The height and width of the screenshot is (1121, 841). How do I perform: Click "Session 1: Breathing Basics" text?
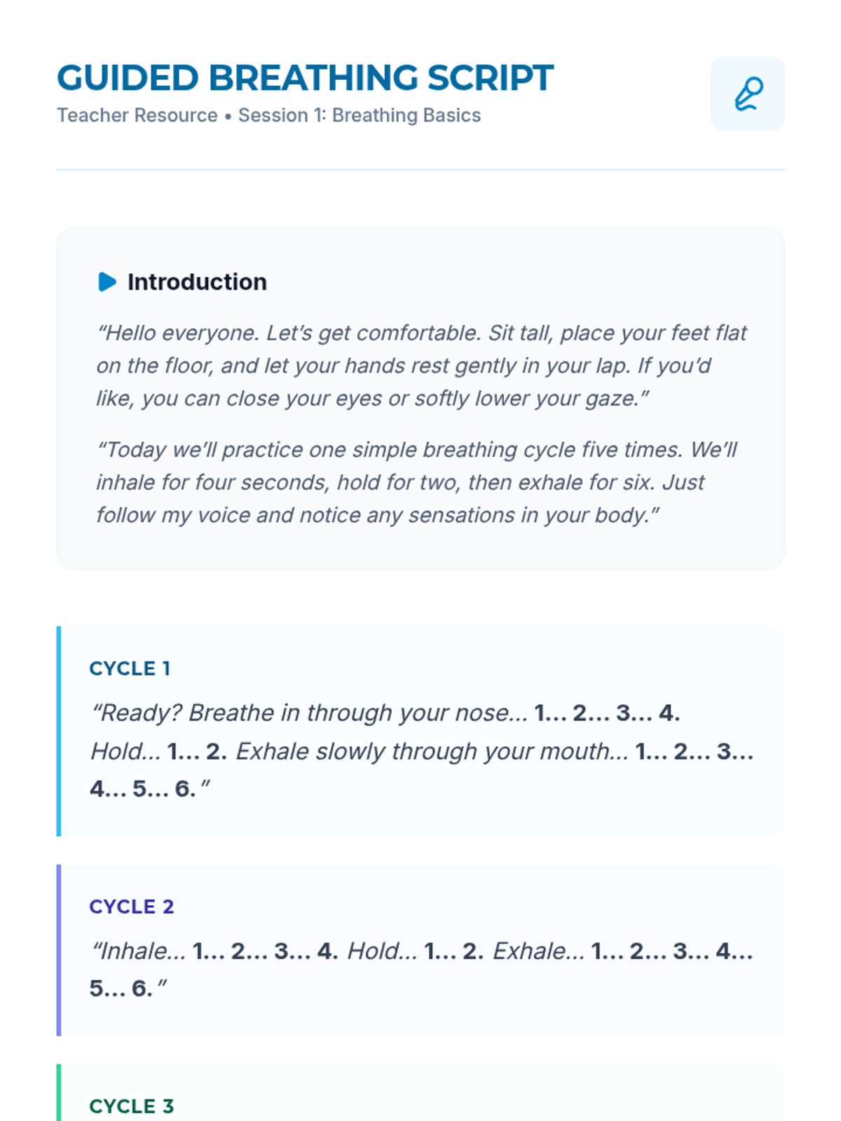point(360,116)
